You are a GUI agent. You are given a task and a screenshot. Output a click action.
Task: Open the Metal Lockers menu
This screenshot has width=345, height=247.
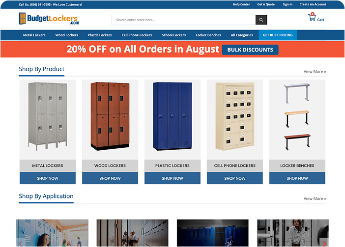(34, 35)
